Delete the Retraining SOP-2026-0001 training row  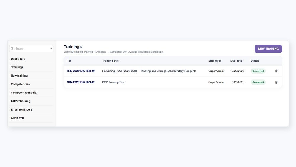pyautogui.click(x=276, y=71)
